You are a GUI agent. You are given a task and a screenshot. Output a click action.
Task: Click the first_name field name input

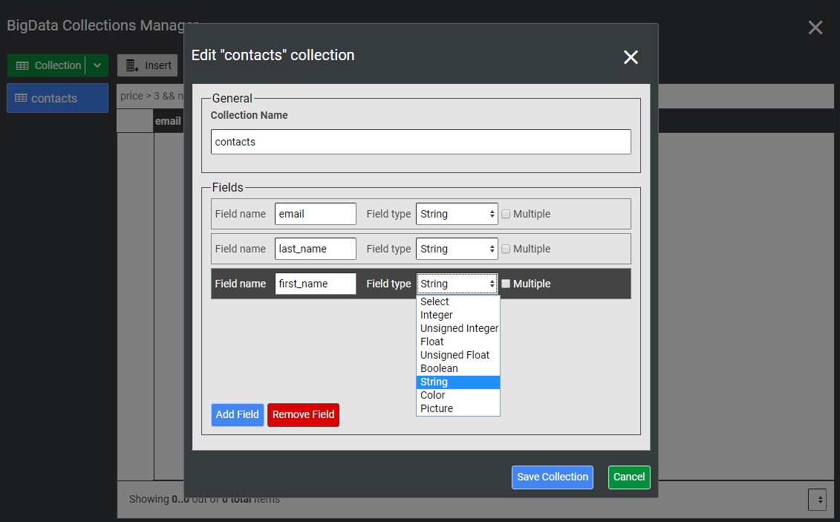pos(315,284)
